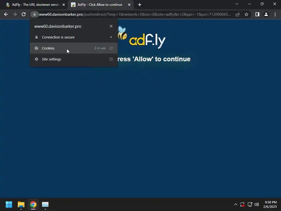
Task: Reload the current page
Action: (x=24, y=14)
